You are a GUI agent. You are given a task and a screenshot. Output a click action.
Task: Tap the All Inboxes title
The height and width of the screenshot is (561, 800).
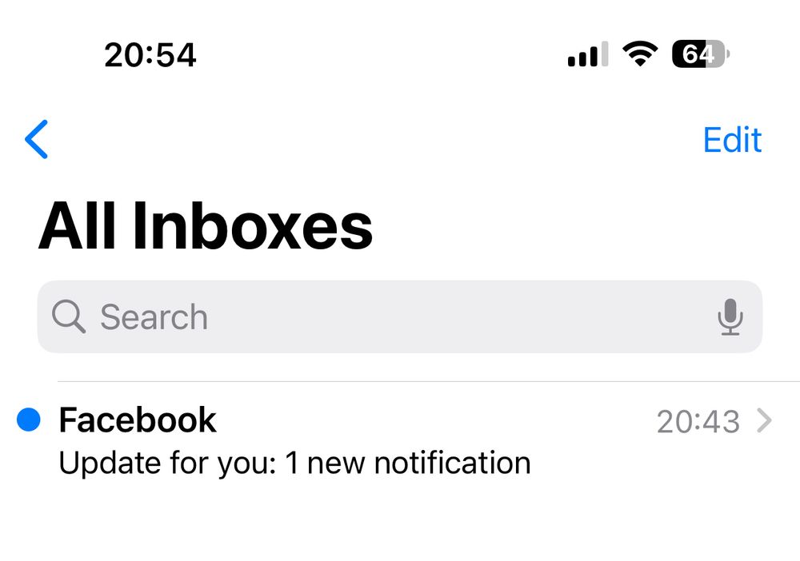[x=205, y=225]
